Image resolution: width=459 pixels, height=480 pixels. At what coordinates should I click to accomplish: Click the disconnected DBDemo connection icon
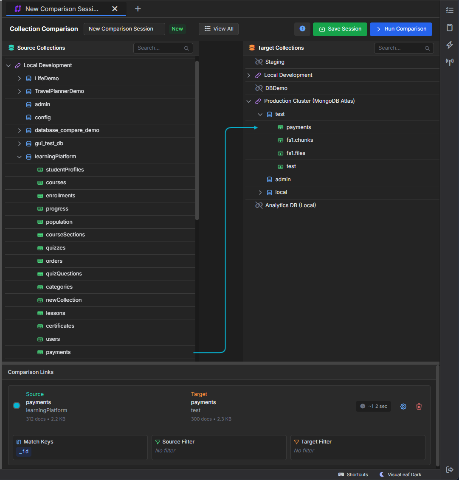point(259,88)
